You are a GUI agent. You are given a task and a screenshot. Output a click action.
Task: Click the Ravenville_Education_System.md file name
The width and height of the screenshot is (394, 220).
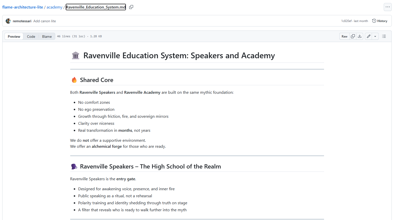tap(96, 7)
